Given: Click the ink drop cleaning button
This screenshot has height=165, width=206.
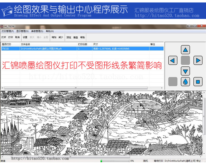Looking at the screenshot, I should [x=185, y=82].
